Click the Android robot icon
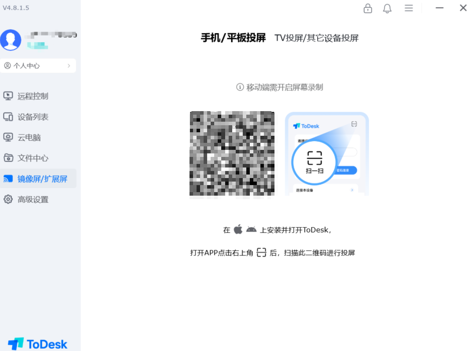The image size is (473, 351). tap(251, 229)
